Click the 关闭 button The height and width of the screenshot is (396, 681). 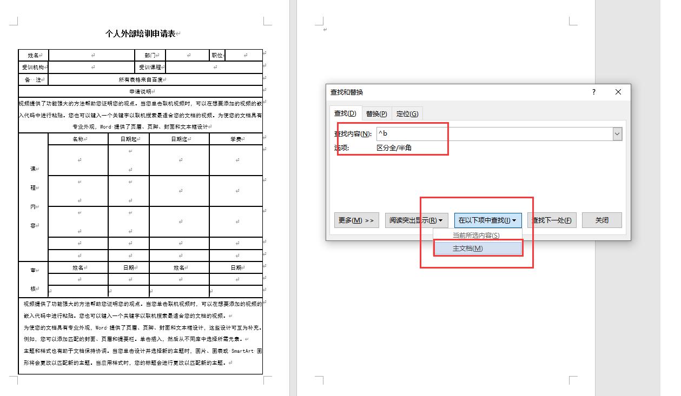click(x=601, y=220)
